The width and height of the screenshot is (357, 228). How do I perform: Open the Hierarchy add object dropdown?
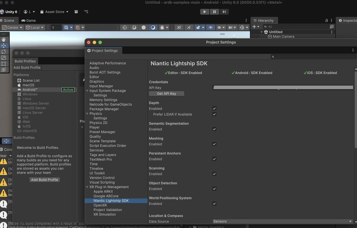[x=256, y=26]
